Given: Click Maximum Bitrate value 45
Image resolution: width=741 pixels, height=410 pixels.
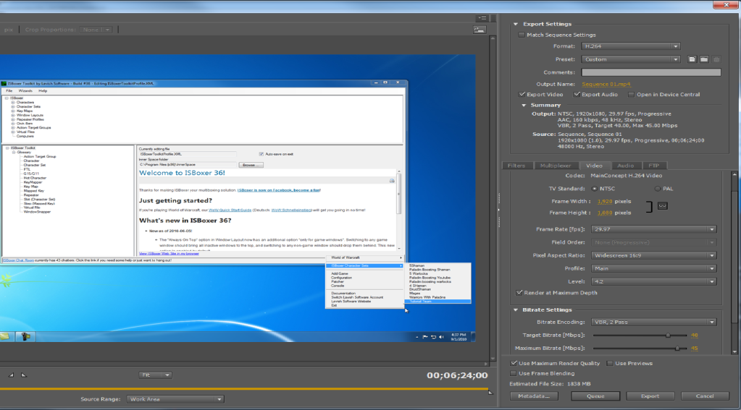Looking at the screenshot, I should (x=694, y=349).
